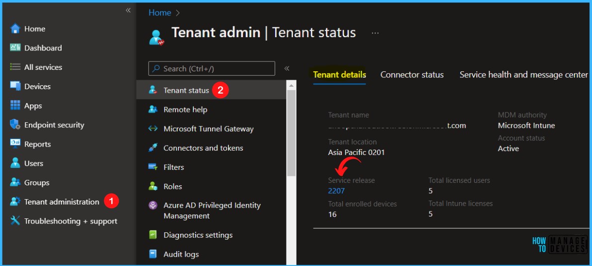Click the Tenant status icon in blade menu

click(x=153, y=90)
